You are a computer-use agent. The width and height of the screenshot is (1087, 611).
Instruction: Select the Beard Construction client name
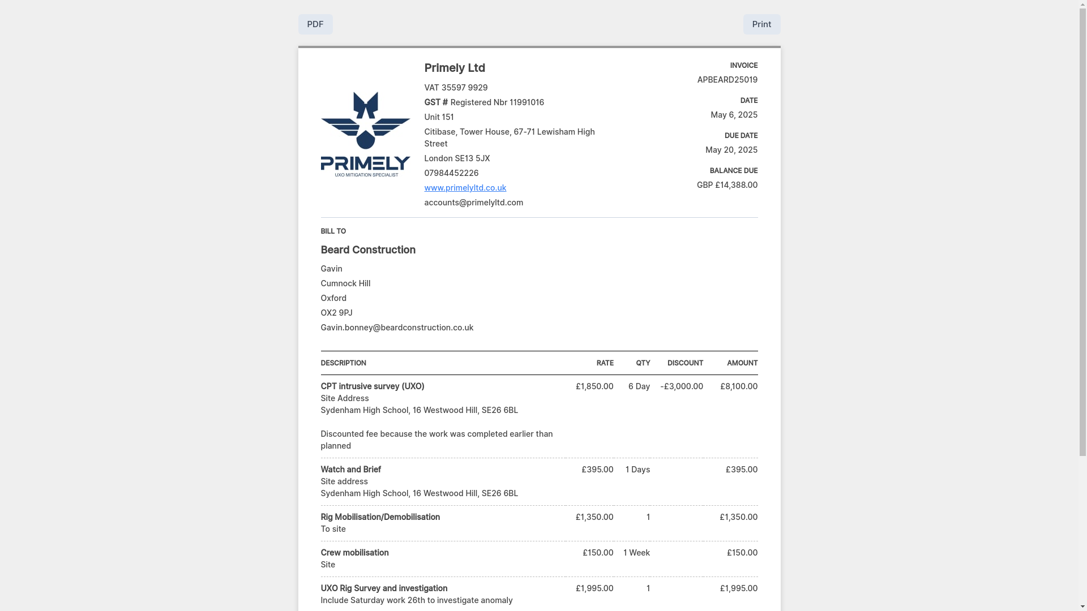[368, 250]
